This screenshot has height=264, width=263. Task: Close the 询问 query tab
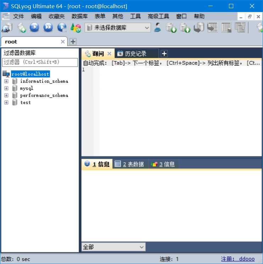[x=109, y=54]
